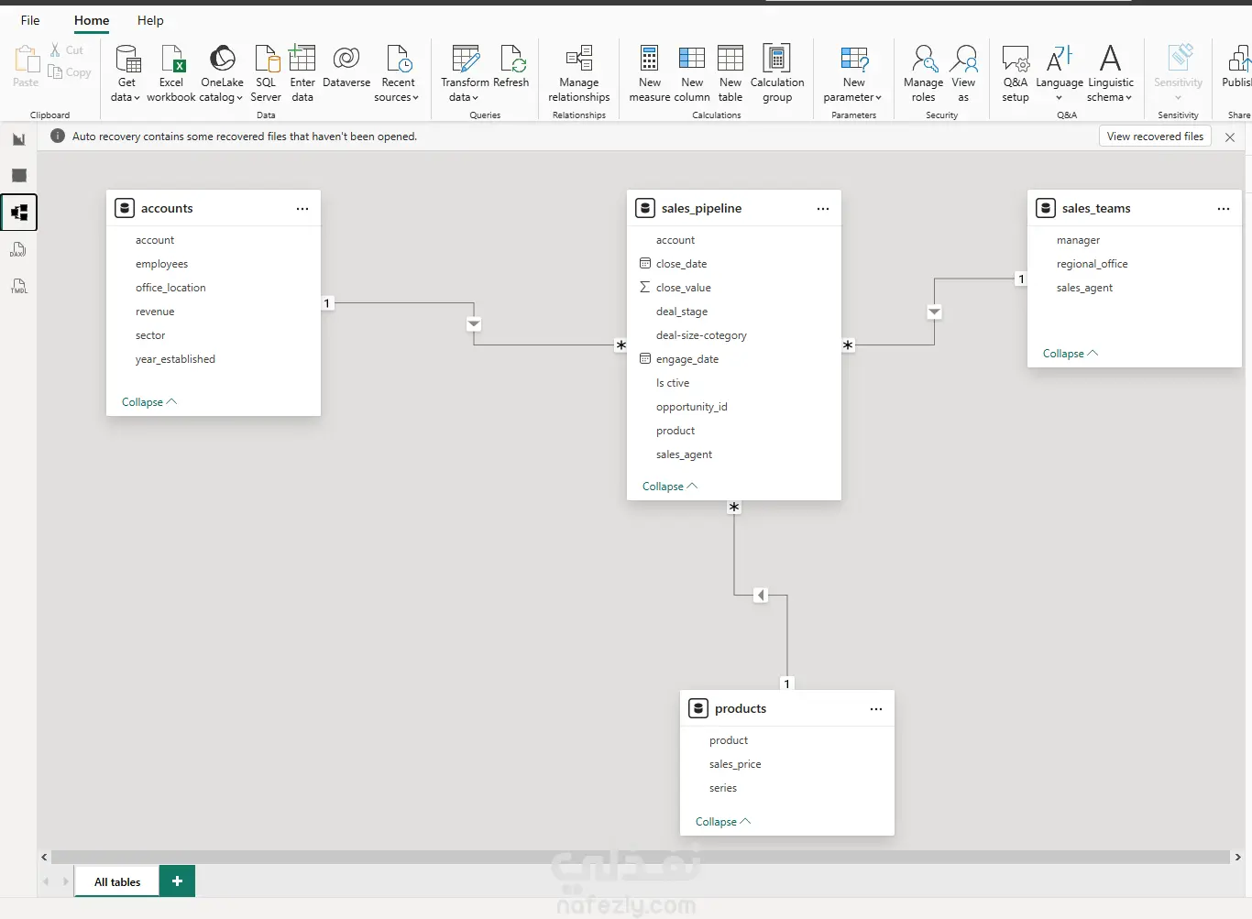Connect to SQL Server
This screenshot has width=1252, height=919.
pyautogui.click(x=266, y=73)
